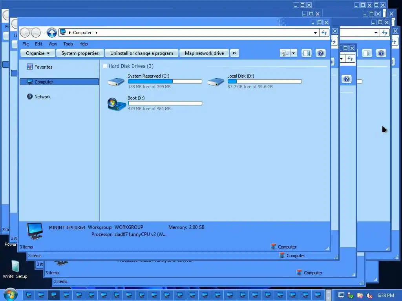Click System properties in the toolbar

(x=80, y=53)
